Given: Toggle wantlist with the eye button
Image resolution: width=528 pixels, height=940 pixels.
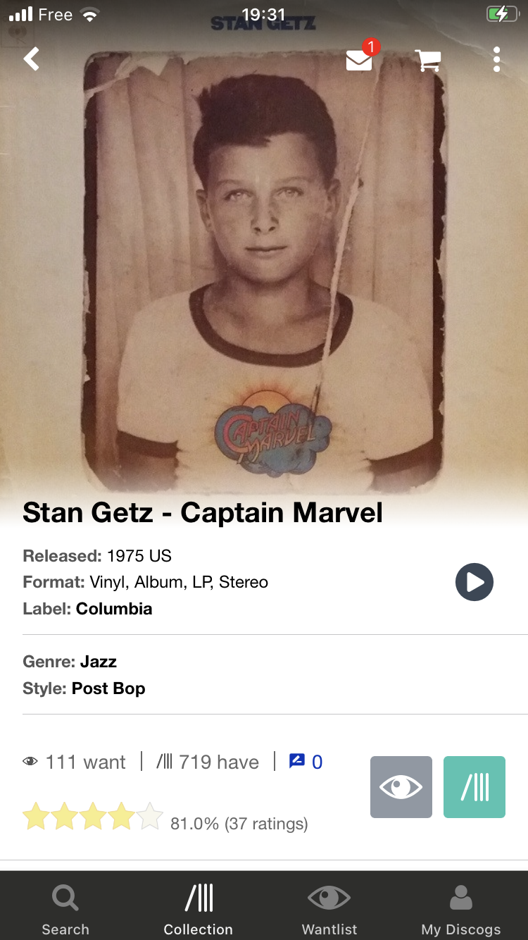Looking at the screenshot, I should [401, 787].
